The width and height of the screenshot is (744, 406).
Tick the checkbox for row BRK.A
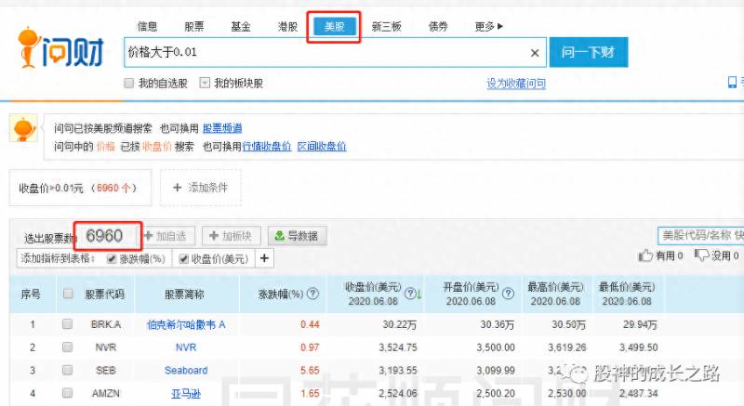[67, 324]
